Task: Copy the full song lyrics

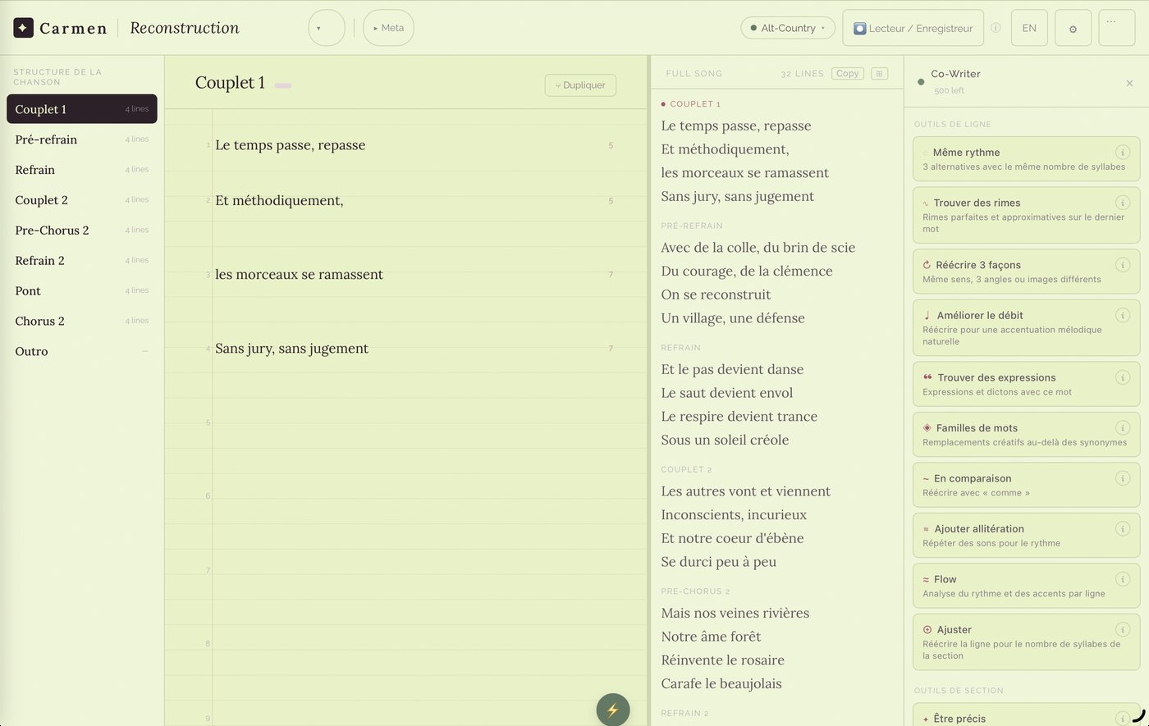Action: pos(847,74)
